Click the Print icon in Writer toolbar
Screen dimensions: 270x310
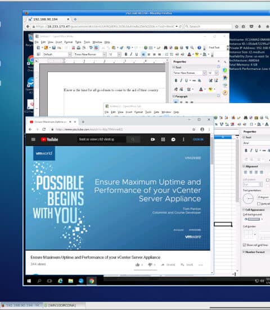tap(79, 48)
